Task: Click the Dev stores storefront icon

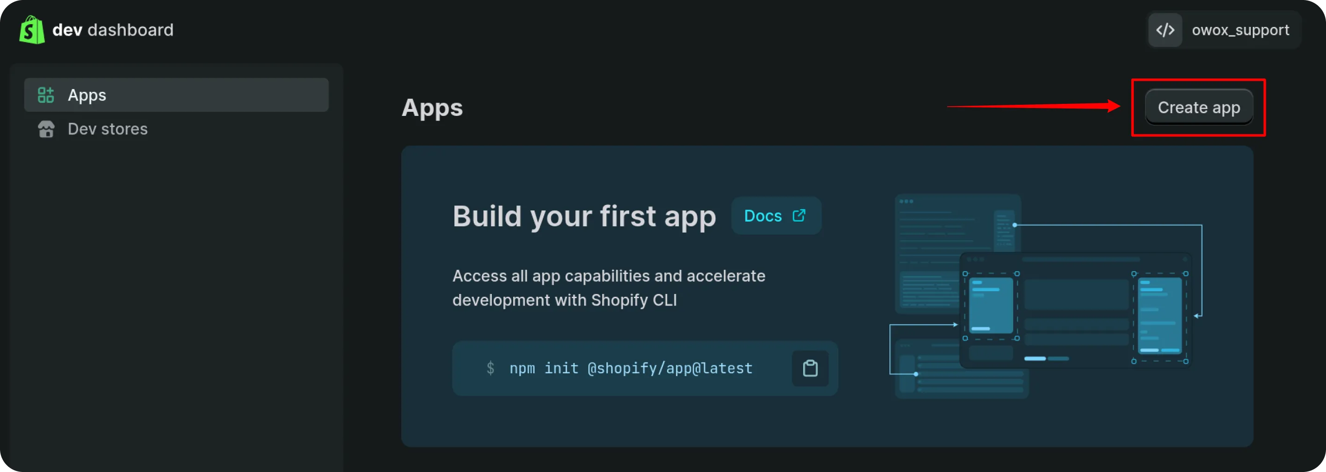Action: 46,128
